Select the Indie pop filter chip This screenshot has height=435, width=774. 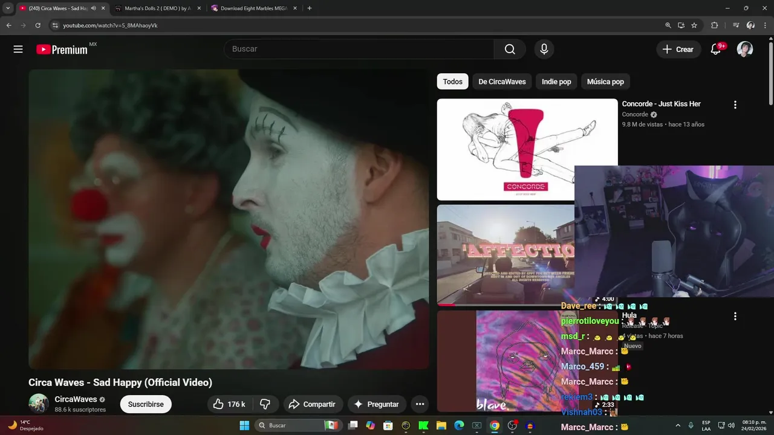556,82
